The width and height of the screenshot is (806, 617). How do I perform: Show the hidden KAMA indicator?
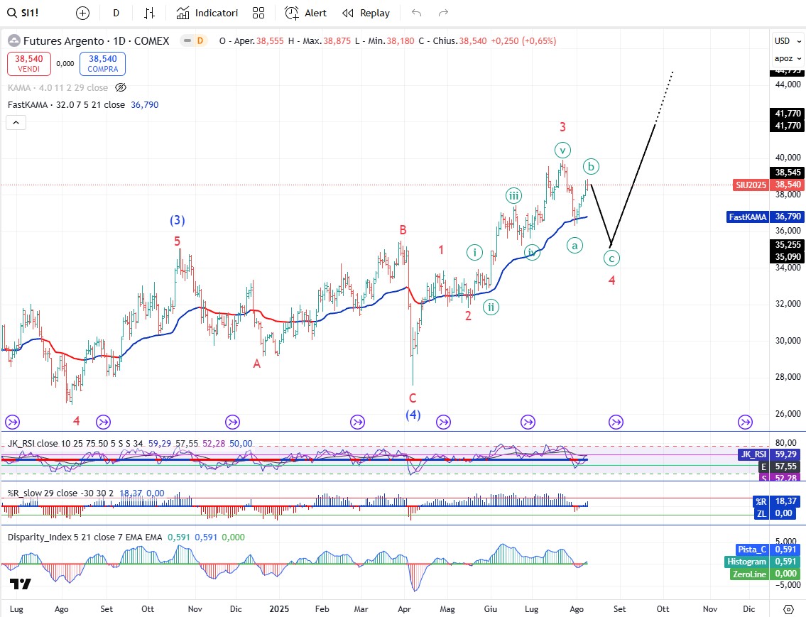click(x=121, y=87)
